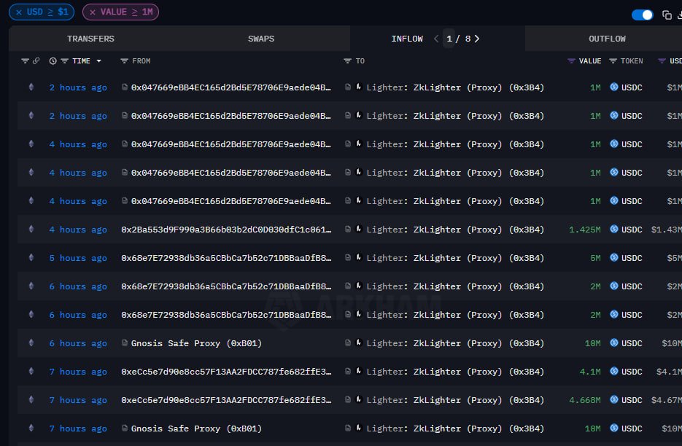This screenshot has width=682, height=446.
Task: Open time link on the 1.425M row
Action: point(78,230)
